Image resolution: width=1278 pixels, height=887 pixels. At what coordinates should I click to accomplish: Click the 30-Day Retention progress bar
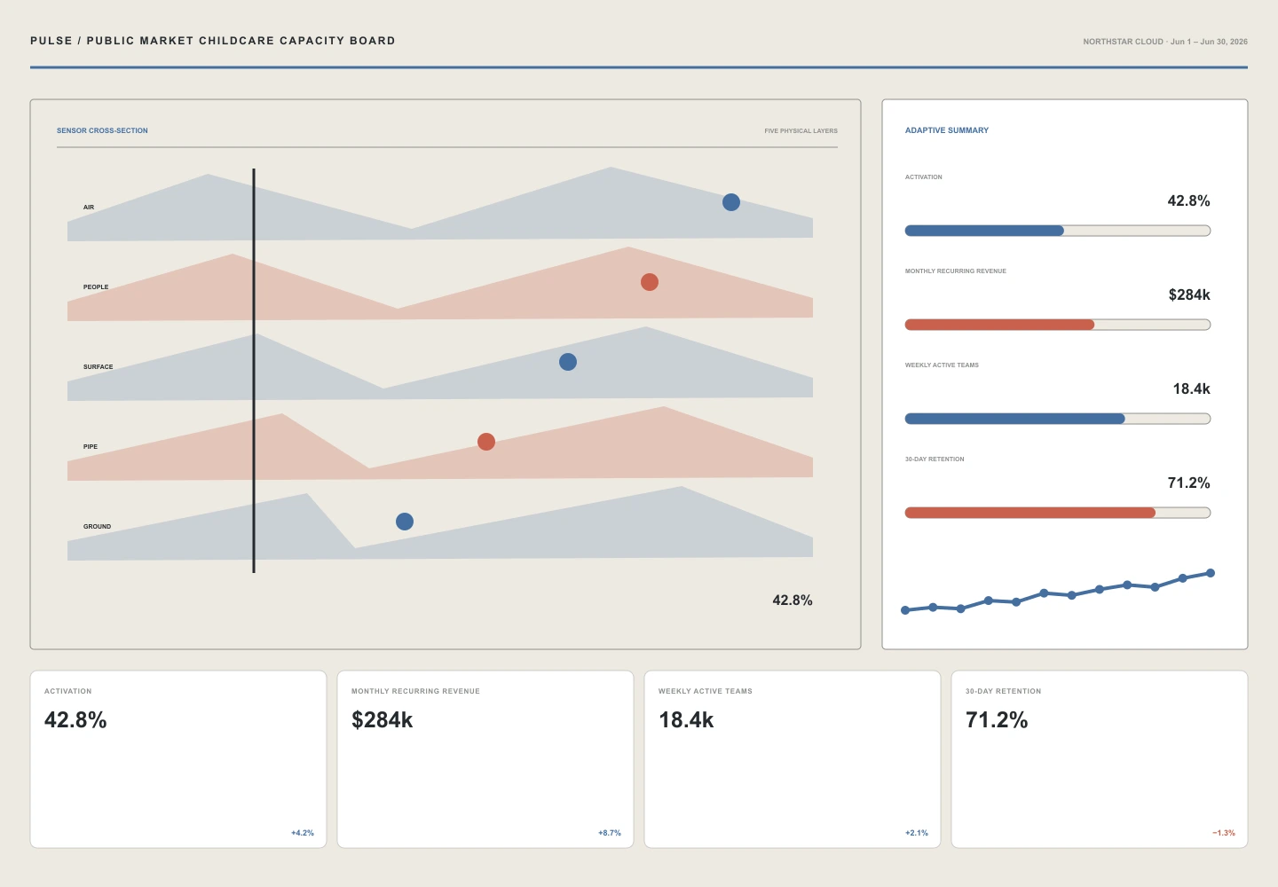point(1058,513)
